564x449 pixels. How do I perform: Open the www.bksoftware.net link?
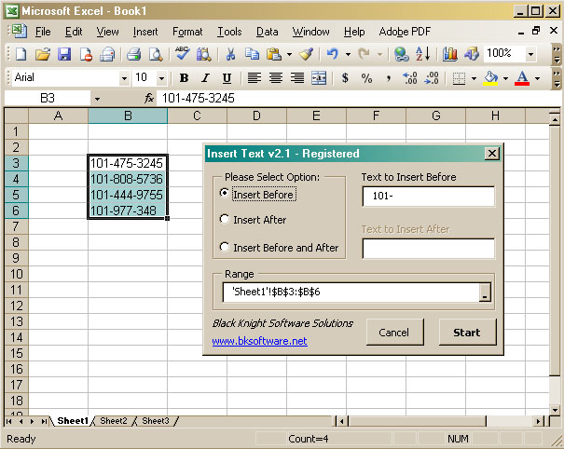[x=259, y=341]
